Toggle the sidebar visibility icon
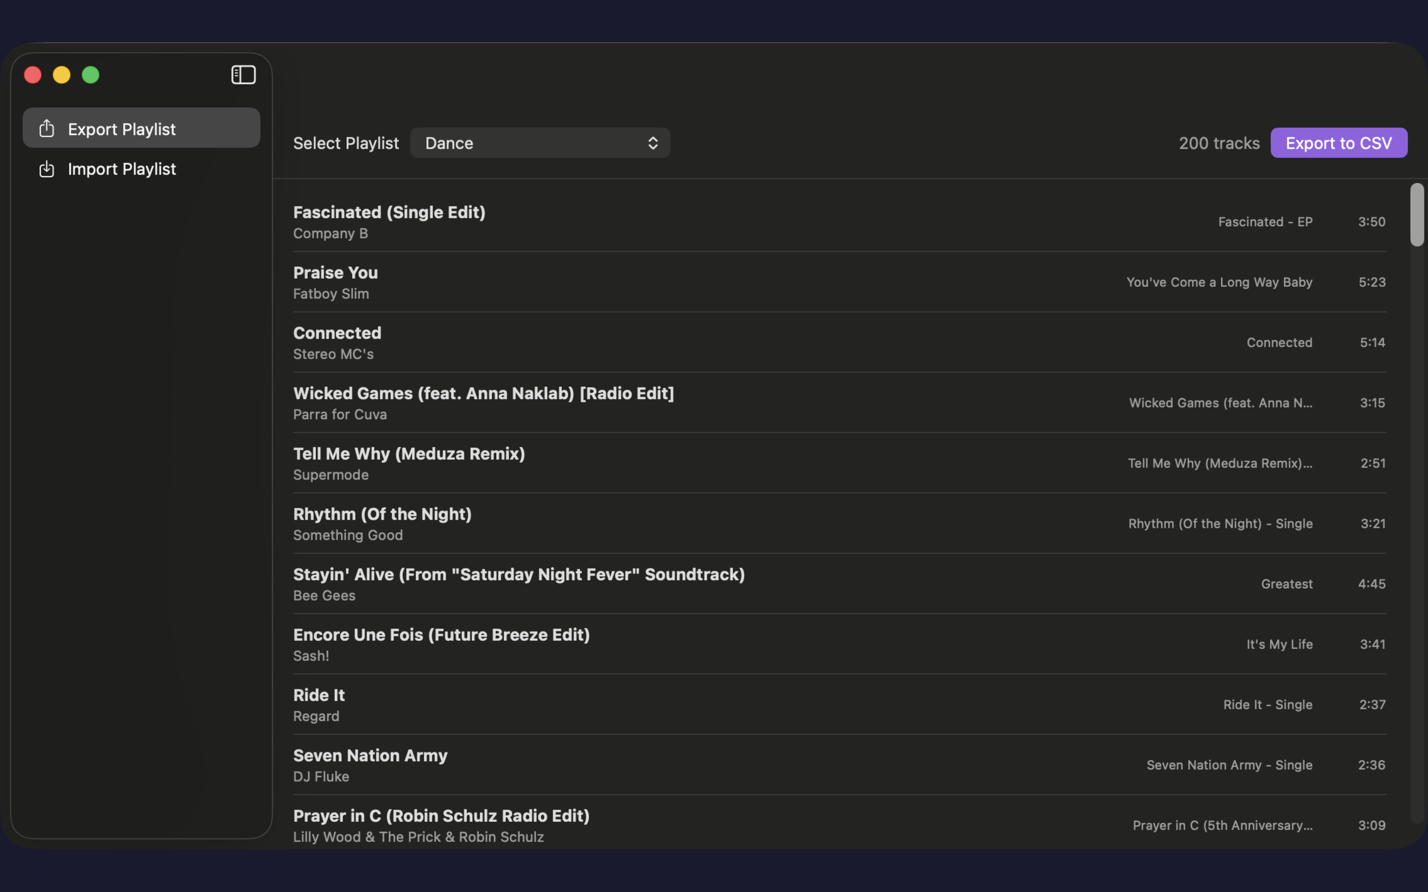The width and height of the screenshot is (1428, 892). [x=243, y=74]
